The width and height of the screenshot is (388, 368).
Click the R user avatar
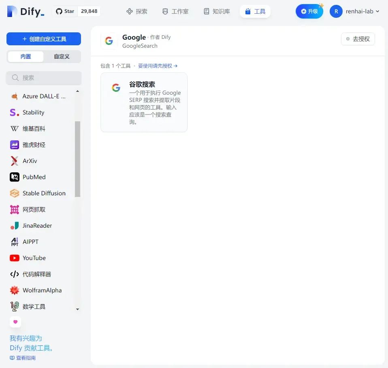(x=336, y=11)
